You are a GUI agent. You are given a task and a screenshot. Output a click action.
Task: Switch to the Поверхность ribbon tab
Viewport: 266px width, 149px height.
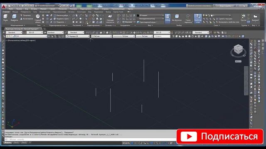click(26, 12)
